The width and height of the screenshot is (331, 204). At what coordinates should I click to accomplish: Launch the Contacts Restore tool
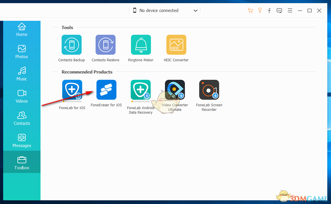pyautogui.click(x=106, y=45)
